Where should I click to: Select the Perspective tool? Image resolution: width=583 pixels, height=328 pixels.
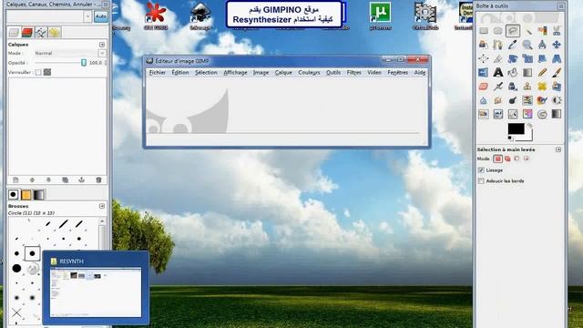tap(557, 58)
